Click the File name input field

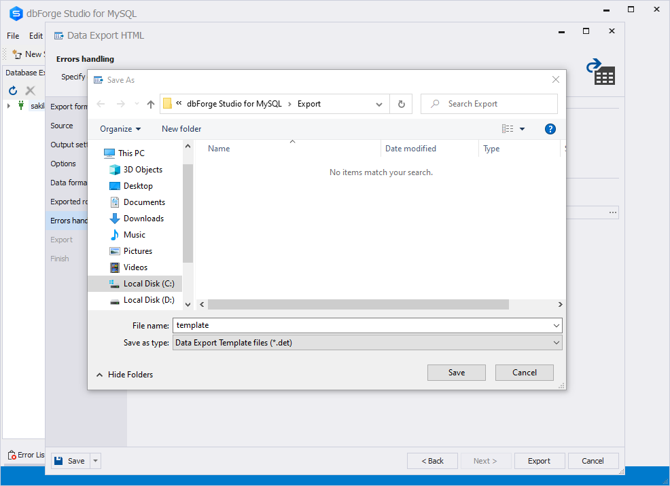tap(364, 325)
